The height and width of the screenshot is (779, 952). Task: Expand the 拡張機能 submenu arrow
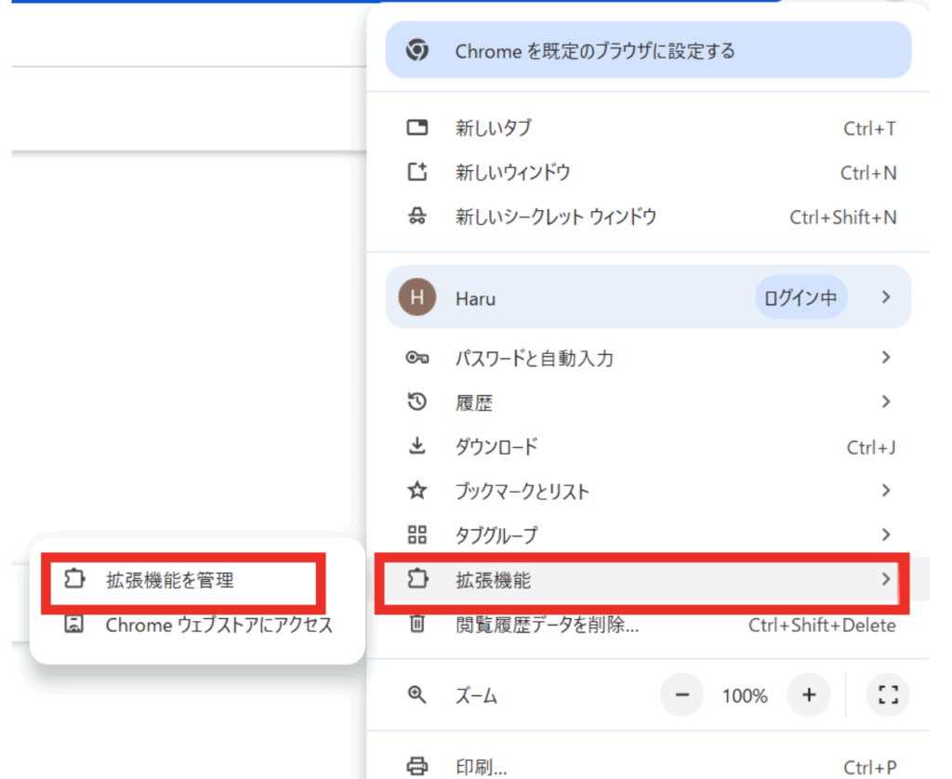coord(886,578)
